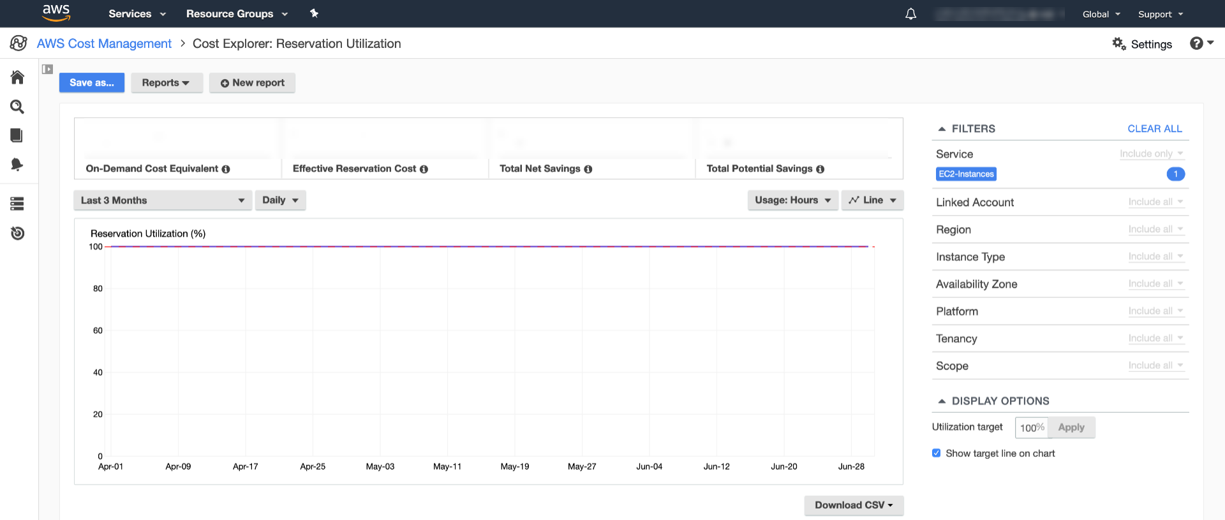Open Service filter Include only dropdown
Viewport: 1225px width, 520px height.
click(1152, 154)
